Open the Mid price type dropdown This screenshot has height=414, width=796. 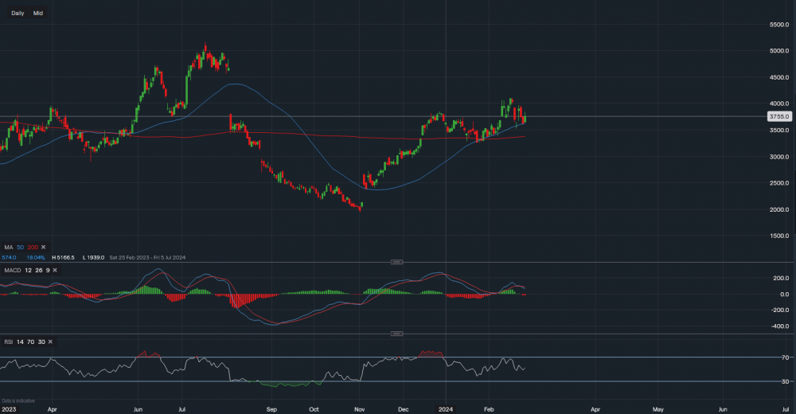(x=38, y=14)
